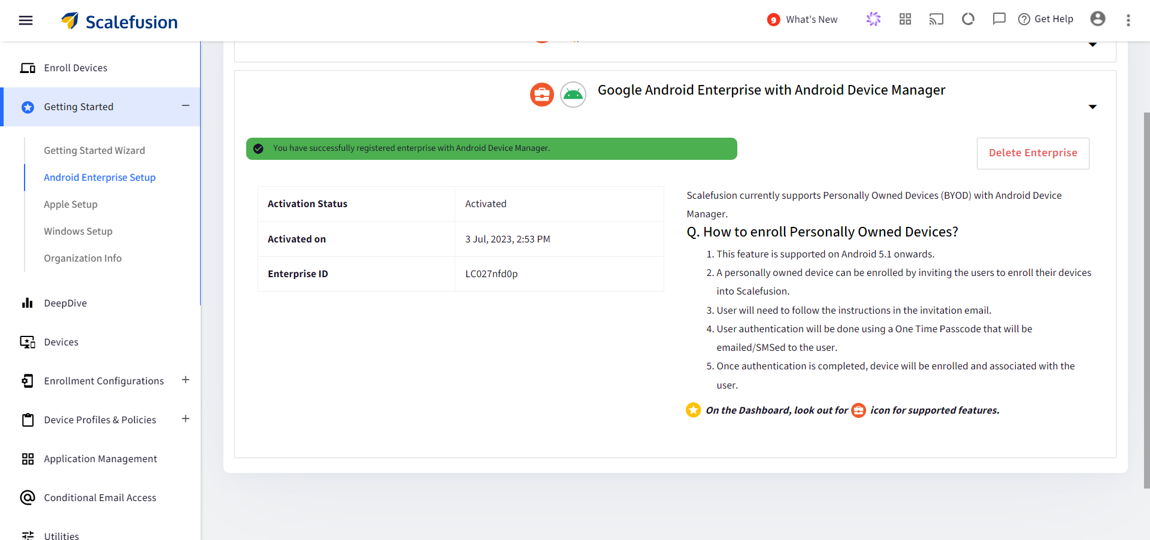Click Google Android Enterprise section heading

pos(771,90)
